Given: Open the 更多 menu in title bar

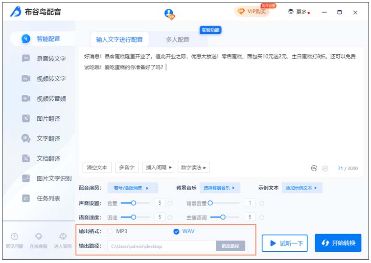Looking at the screenshot, I should 298,12.
